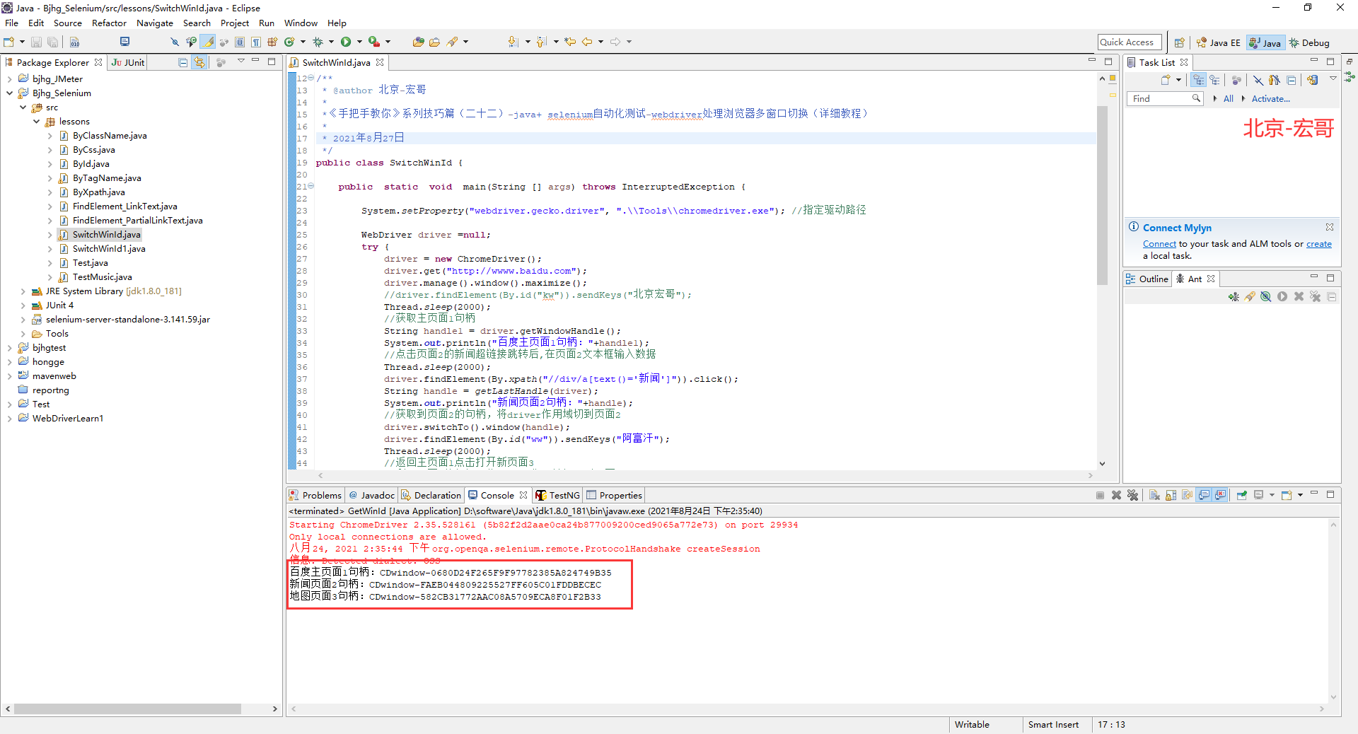
Task: Click the Save All toolbar icon
Action: pos(52,42)
